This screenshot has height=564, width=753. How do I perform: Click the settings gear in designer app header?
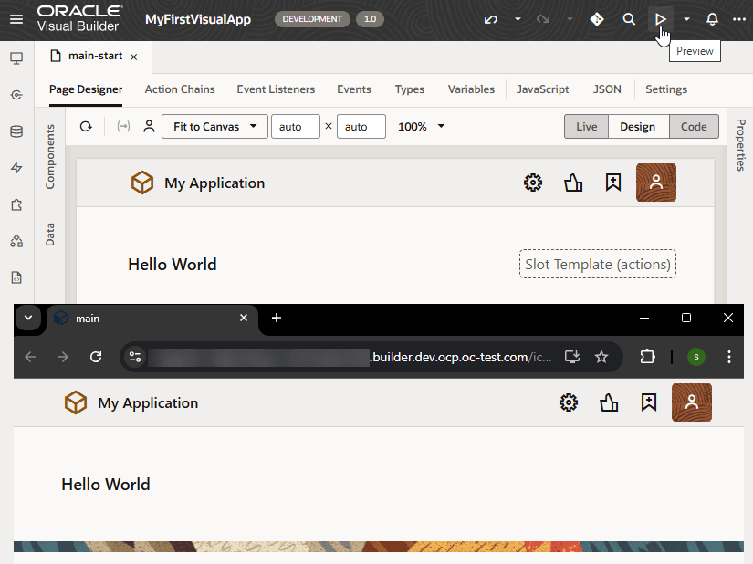coord(533,183)
